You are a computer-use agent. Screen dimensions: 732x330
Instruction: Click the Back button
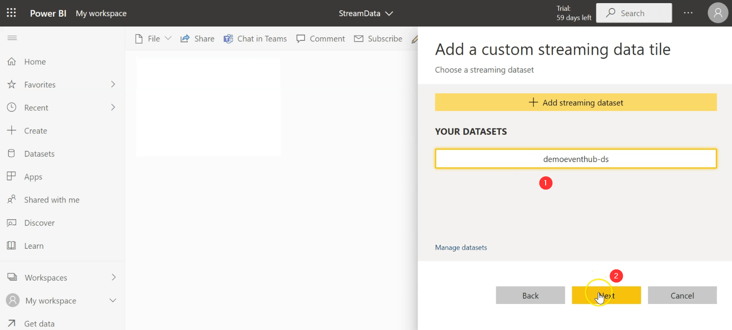coord(530,295)
